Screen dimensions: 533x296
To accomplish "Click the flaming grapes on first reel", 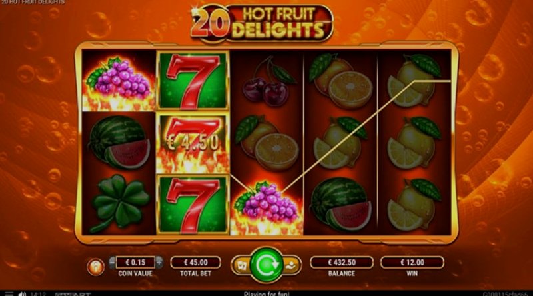I will pos(119,81).
